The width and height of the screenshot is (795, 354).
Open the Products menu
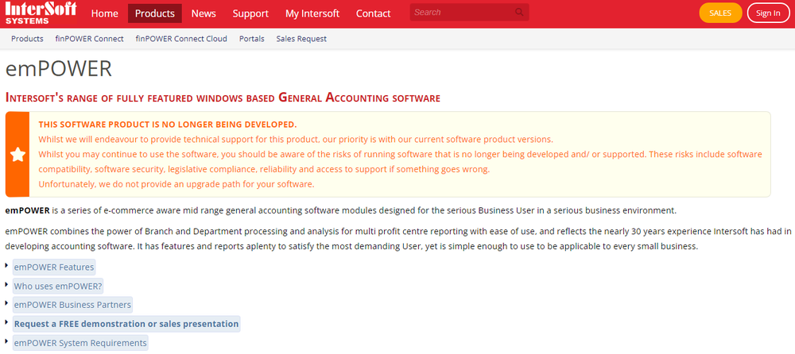155,13
